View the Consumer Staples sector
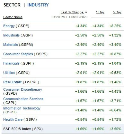The image size is (124, 134). (x=18, y=54)
